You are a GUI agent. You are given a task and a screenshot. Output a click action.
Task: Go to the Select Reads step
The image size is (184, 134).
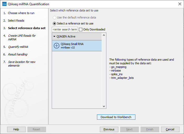click(16, 21)
